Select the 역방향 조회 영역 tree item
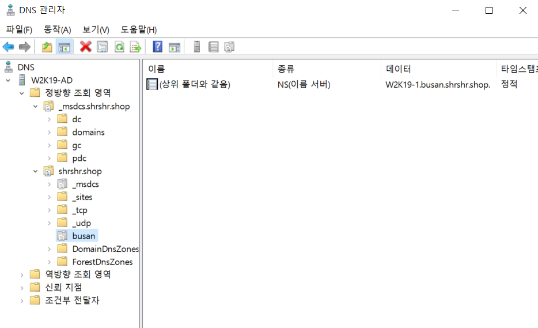The width and height of the screenshot is (538, 328). [x=78, y=274]
